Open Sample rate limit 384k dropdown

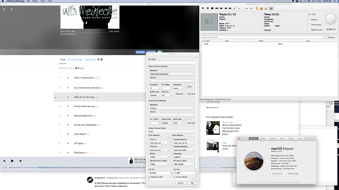click(159, 164)
